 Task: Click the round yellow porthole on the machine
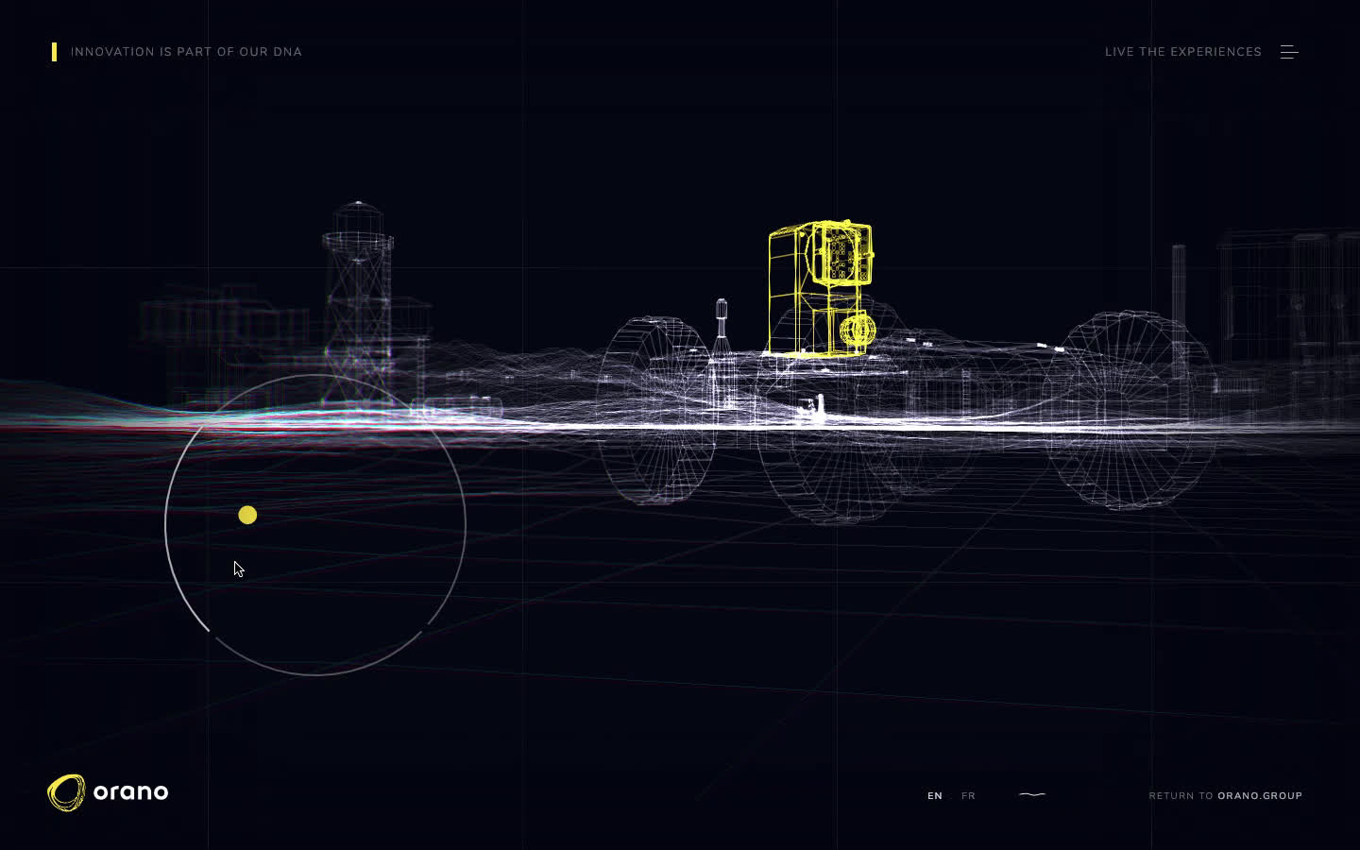[858, 331]
